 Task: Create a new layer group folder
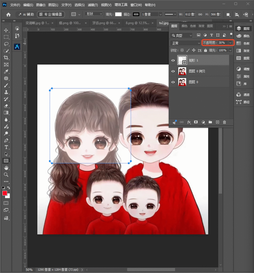210,122
